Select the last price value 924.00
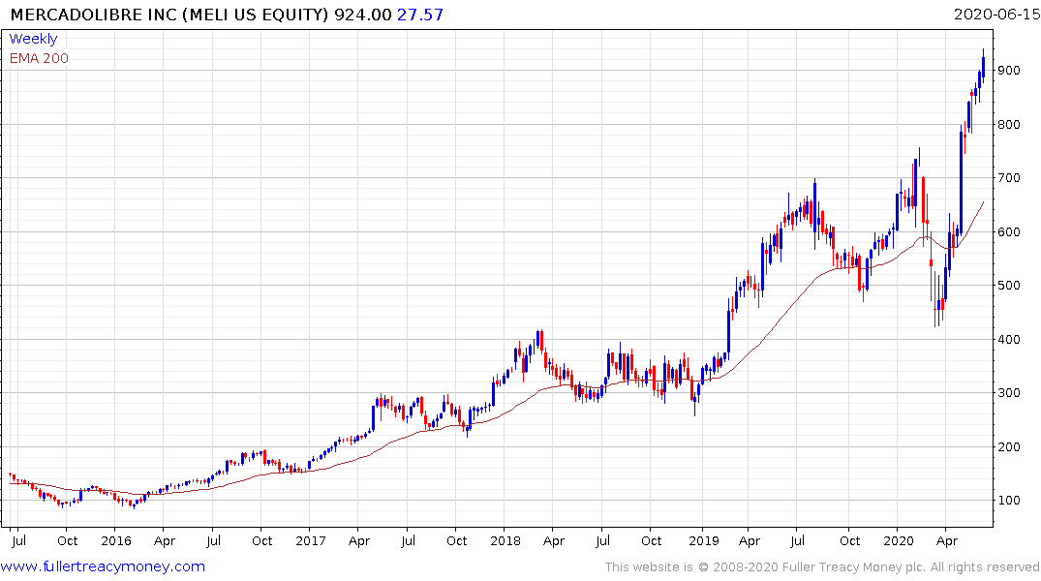Image resolution: width=1041 pixels, height=581 pixels. tap(363, 15)
